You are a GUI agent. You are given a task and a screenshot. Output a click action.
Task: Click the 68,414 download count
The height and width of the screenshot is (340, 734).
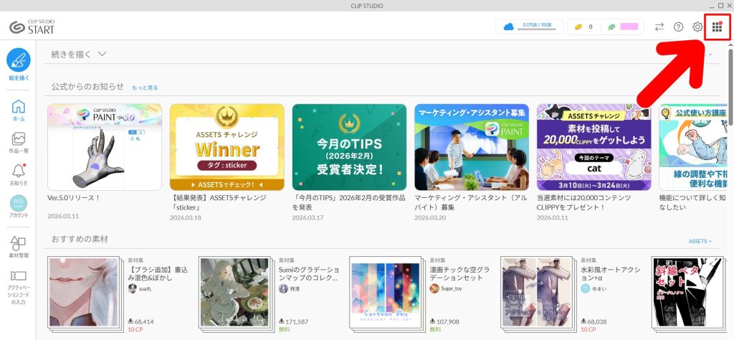click(141, 322)
